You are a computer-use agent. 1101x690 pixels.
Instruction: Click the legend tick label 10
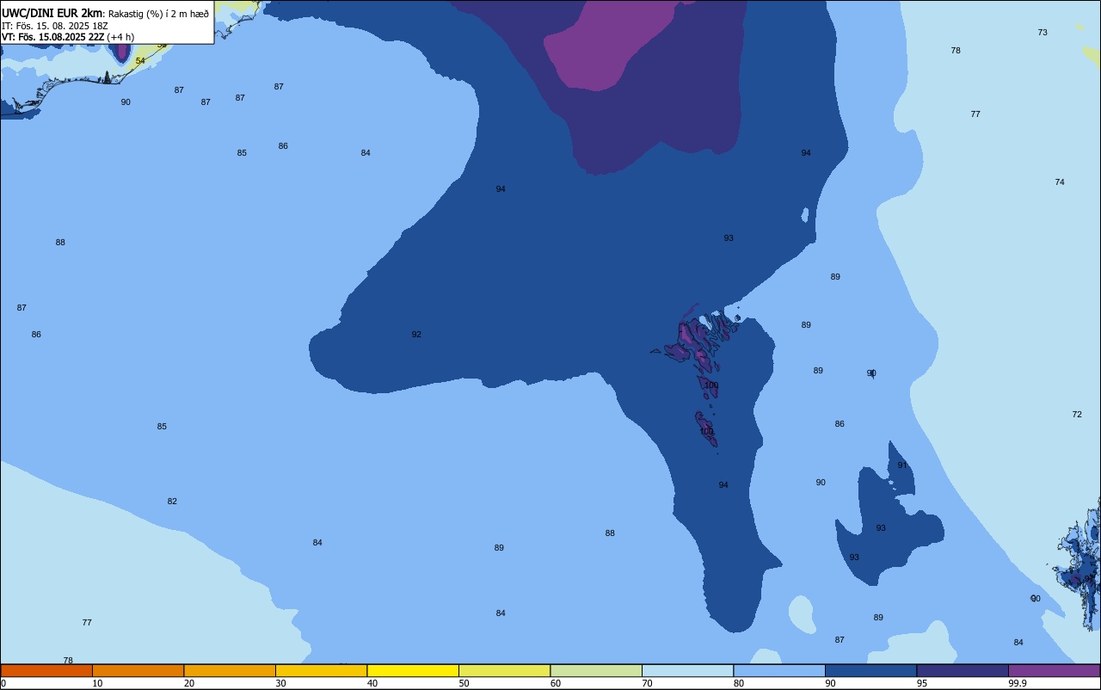[x=98, y=683]
